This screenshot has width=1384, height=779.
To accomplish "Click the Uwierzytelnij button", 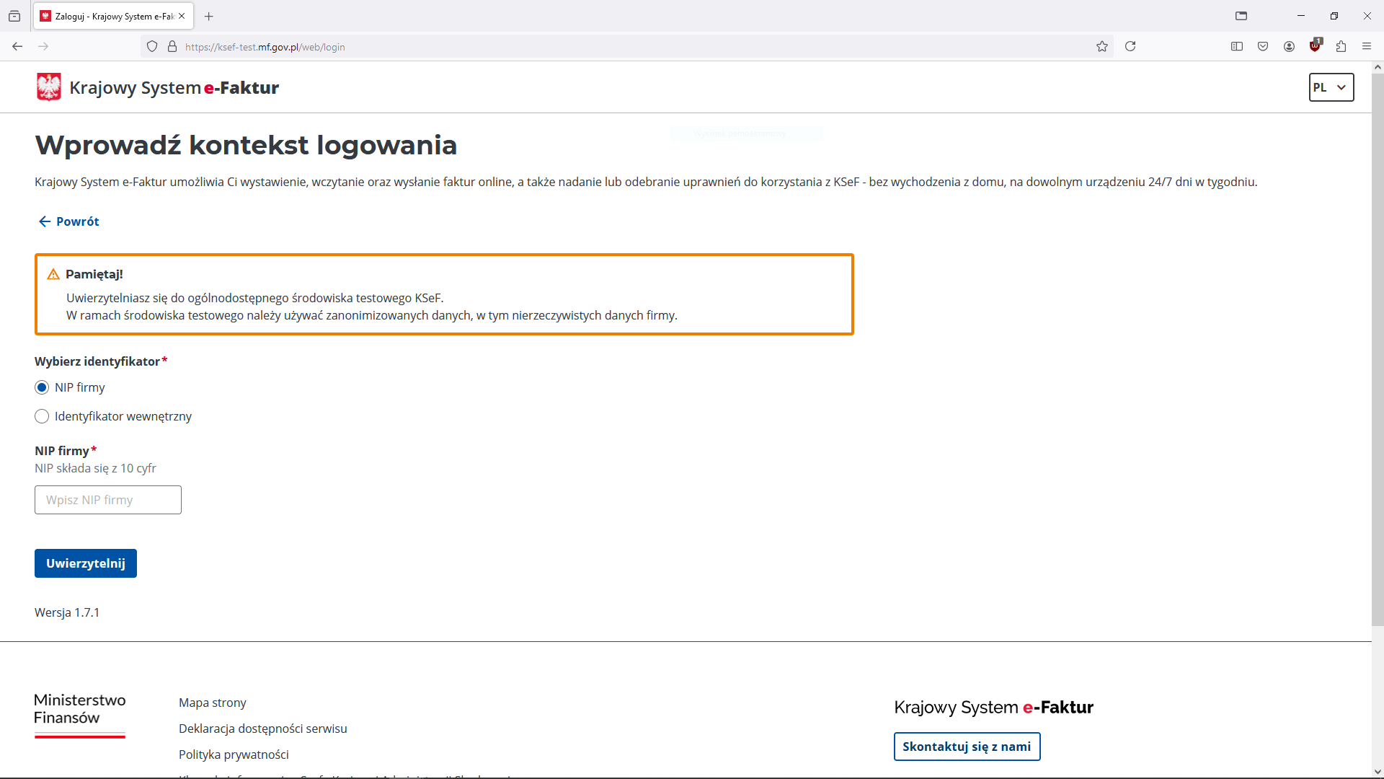I will [x=86, y=563].
